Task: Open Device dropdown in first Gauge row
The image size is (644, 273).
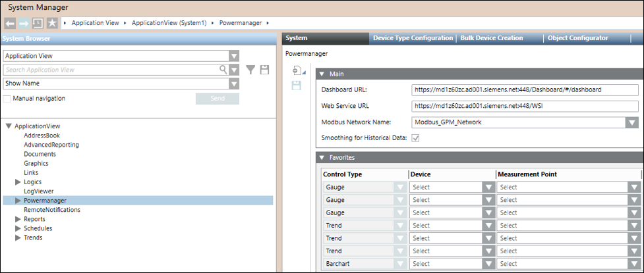Action: point(488,187)
